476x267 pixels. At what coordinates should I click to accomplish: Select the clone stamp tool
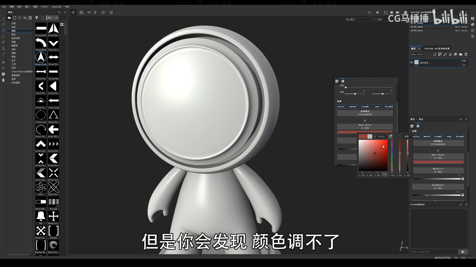tap(3, 48)
